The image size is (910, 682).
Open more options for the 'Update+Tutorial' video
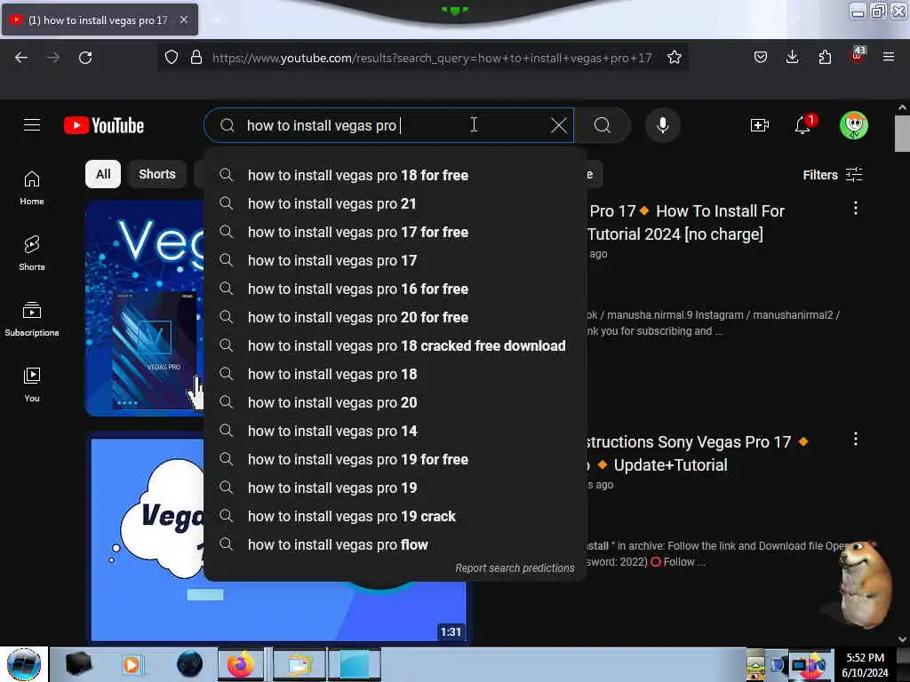point(856,439)
